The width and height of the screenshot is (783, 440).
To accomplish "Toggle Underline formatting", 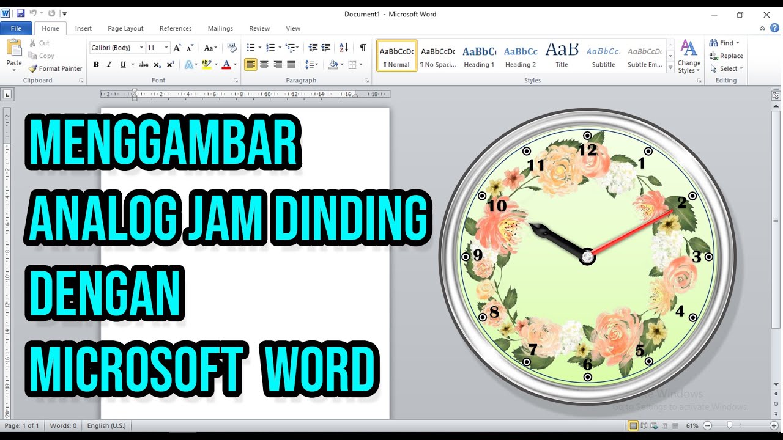I will 123,64.
